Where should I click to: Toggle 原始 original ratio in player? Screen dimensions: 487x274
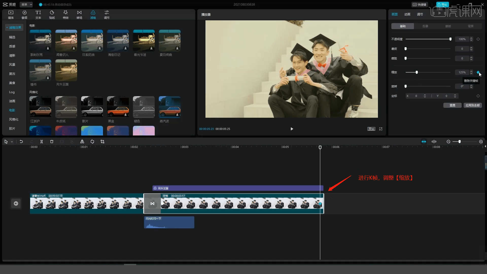371,129
